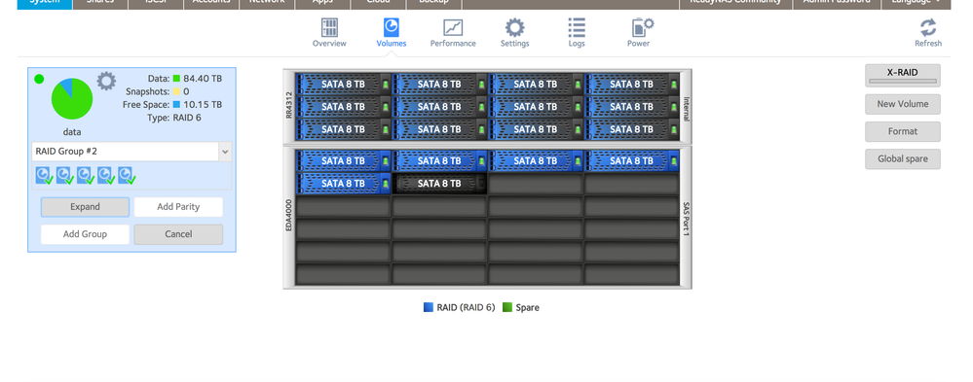
Task: Select the black unassigned SATA 8 TB disk
Action: pyautogui.click(x=439, y=184)
